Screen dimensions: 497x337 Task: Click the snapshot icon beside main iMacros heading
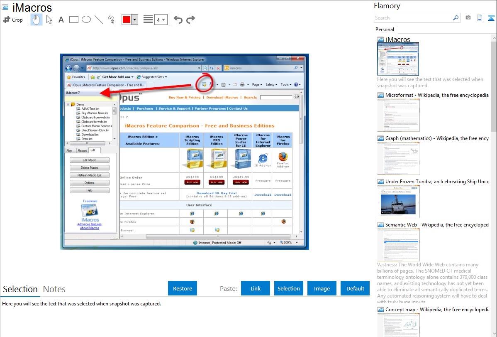click(5, 7)
